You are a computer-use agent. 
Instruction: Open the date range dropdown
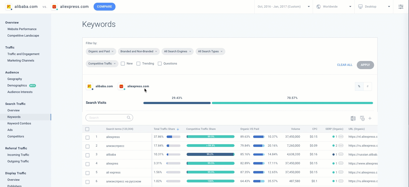click(283, 7)
